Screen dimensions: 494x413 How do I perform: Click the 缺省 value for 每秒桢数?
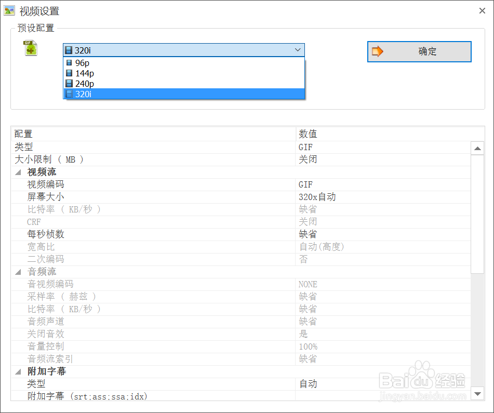click(x=308, y=234)
